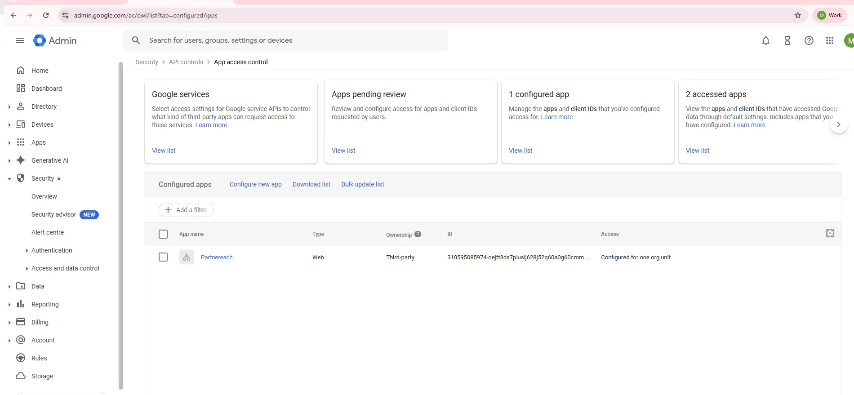Viewport: 854px width, 395px height.
Task: Click Configure new app
Action: point(256,184)
